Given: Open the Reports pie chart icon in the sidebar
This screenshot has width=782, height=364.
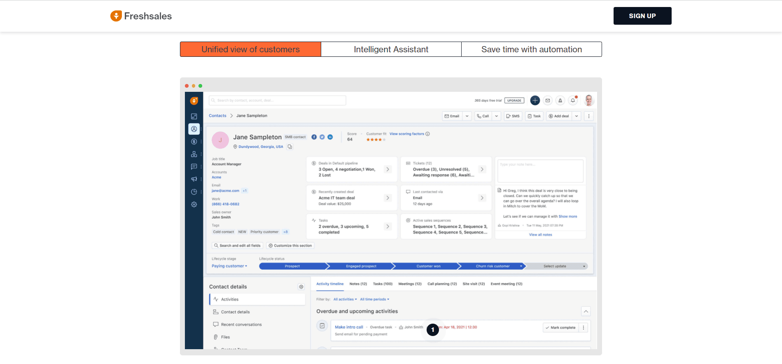Looking at the screenshot, I should click(194, 192).
